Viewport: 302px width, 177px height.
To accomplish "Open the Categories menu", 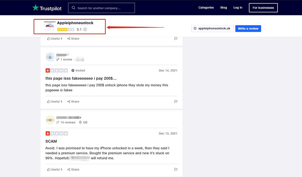I will pyautogui.click(x=206, y=8).
